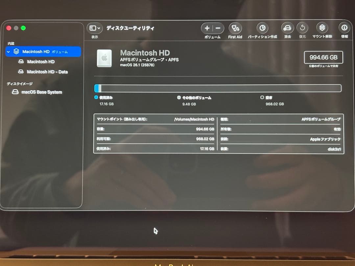Click the Erase (消去) toolbar icon
Screen dimensions: 355x266
287,28
